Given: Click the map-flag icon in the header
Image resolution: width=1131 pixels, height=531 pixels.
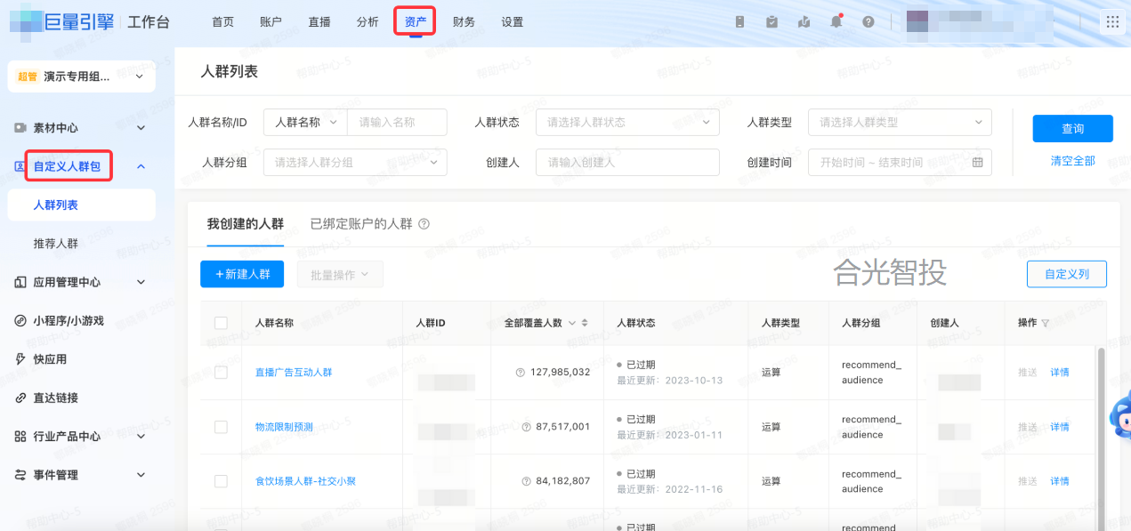Looking at the screenshot, I should (x=804, y=22).
